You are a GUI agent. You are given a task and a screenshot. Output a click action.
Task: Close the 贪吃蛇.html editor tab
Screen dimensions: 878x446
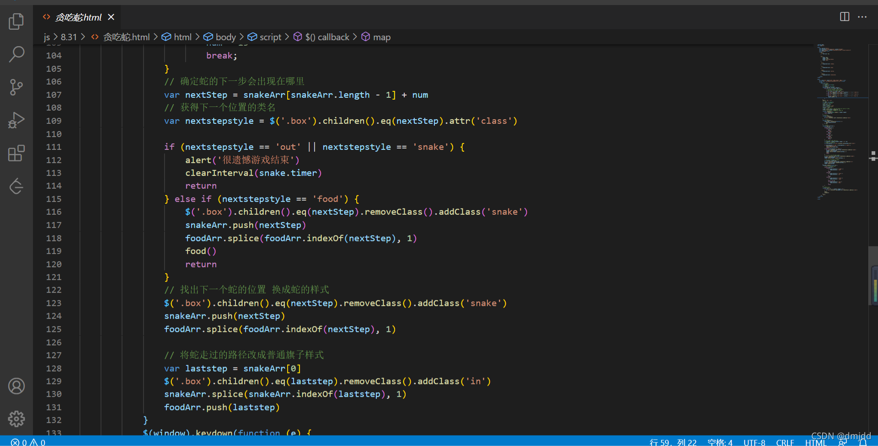coord(111,17)
